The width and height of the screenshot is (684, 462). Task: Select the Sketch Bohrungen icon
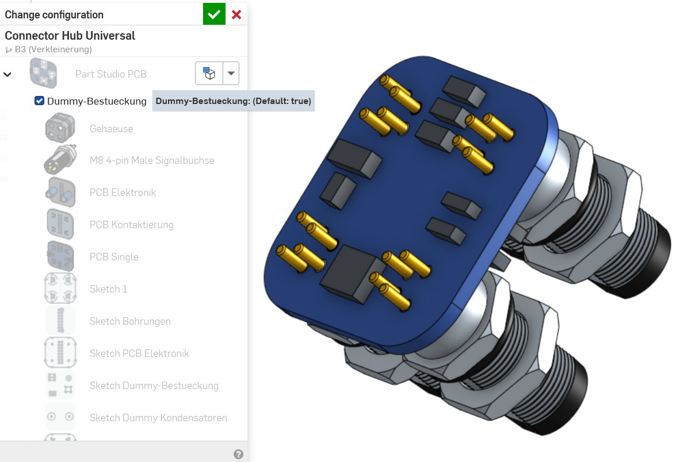coord(60,321)
